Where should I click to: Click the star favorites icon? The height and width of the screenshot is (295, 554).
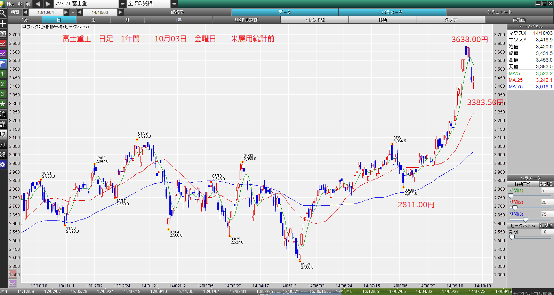click(3, 104)
